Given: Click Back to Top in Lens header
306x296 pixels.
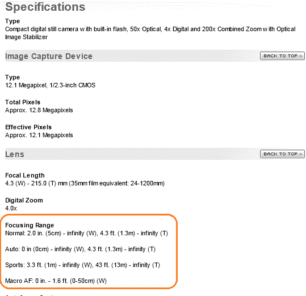Looking at the screenshot, I should pyautogui.click(x=282, y=154).
